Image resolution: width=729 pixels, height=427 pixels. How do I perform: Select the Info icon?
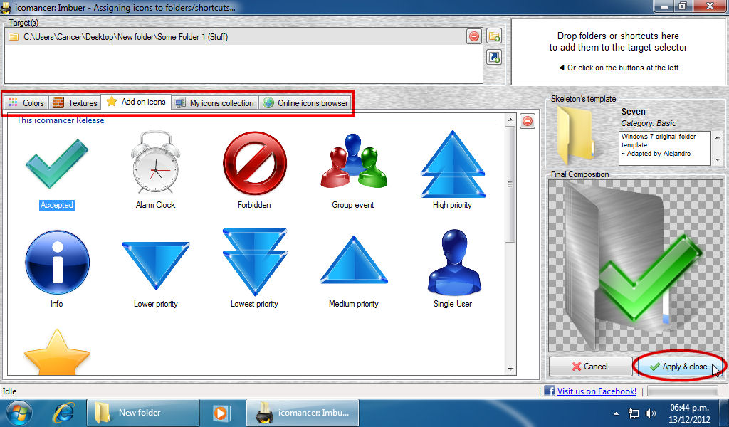point(57,262)
